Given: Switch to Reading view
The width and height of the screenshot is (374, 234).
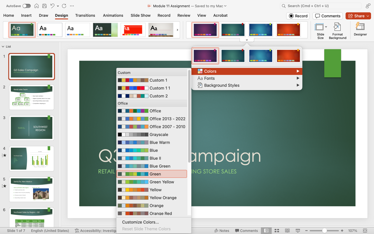Looking at the screenshot, I should point(287,230).
